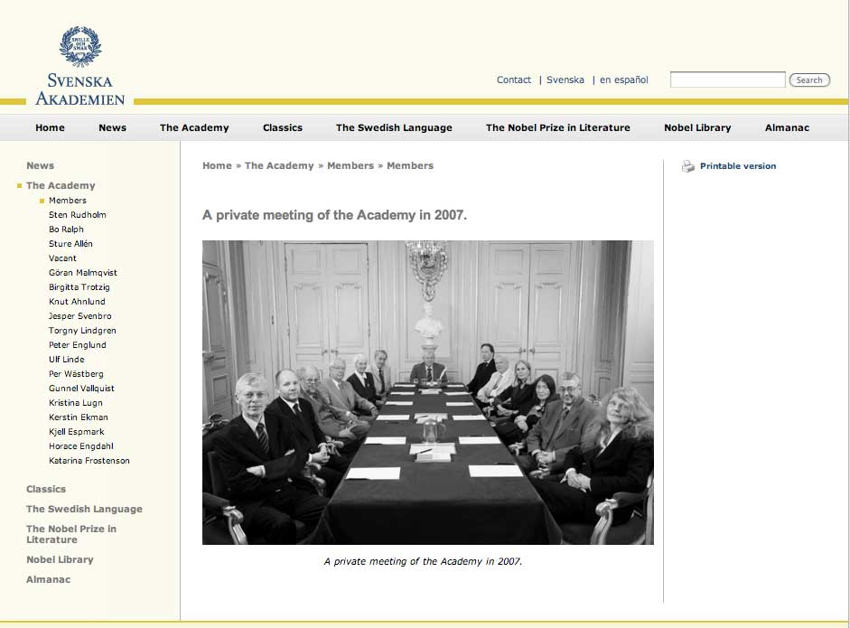Image resolution: width=850 pixels, height=628 pixels.
Task: Focus the search text field
Action: point(727,80)
